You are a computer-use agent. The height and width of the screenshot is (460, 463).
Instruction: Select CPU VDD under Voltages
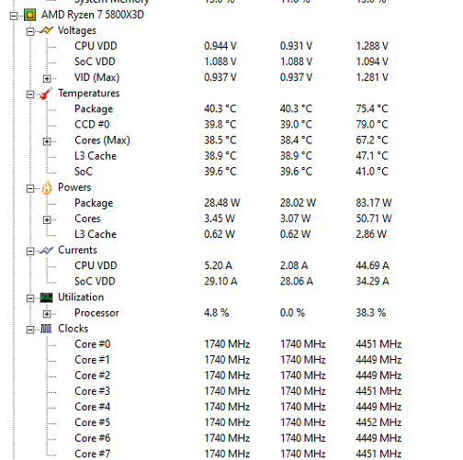coord(96,46)
